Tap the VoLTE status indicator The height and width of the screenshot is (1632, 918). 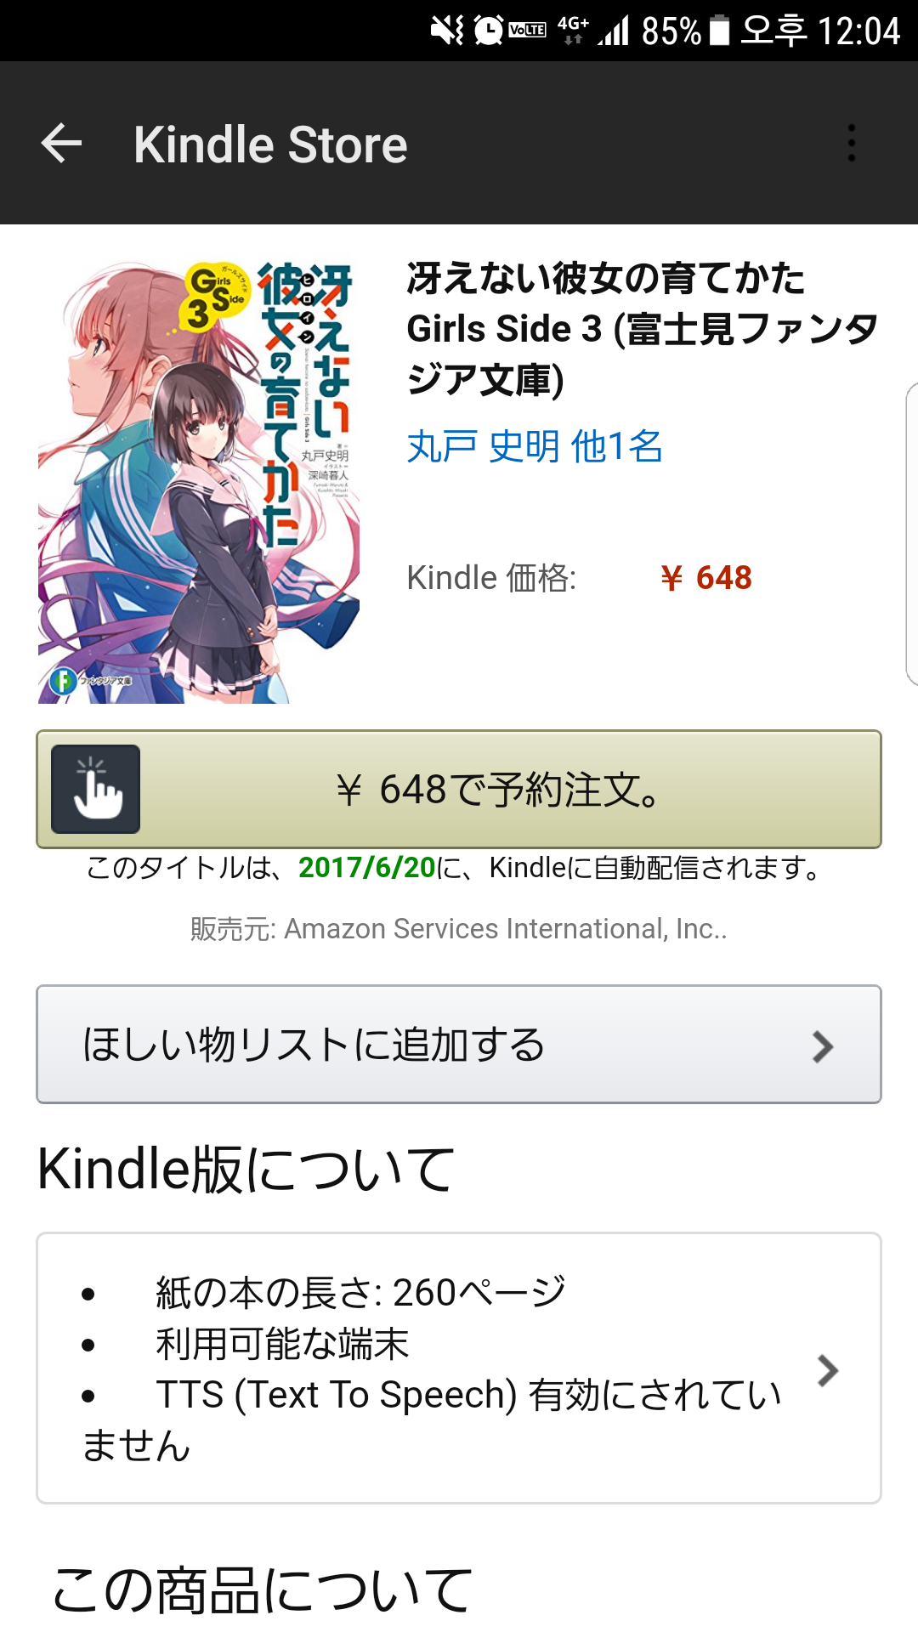coord(527,31)
